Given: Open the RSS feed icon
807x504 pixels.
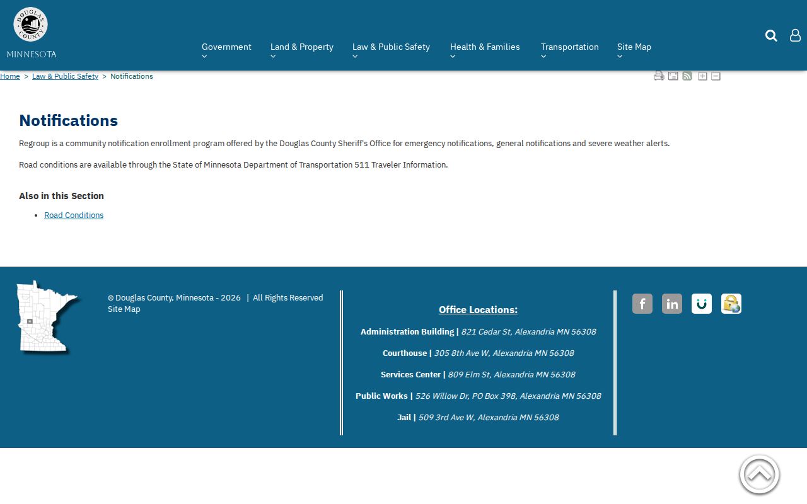Looking at the screenshot, I should (687, 76).
